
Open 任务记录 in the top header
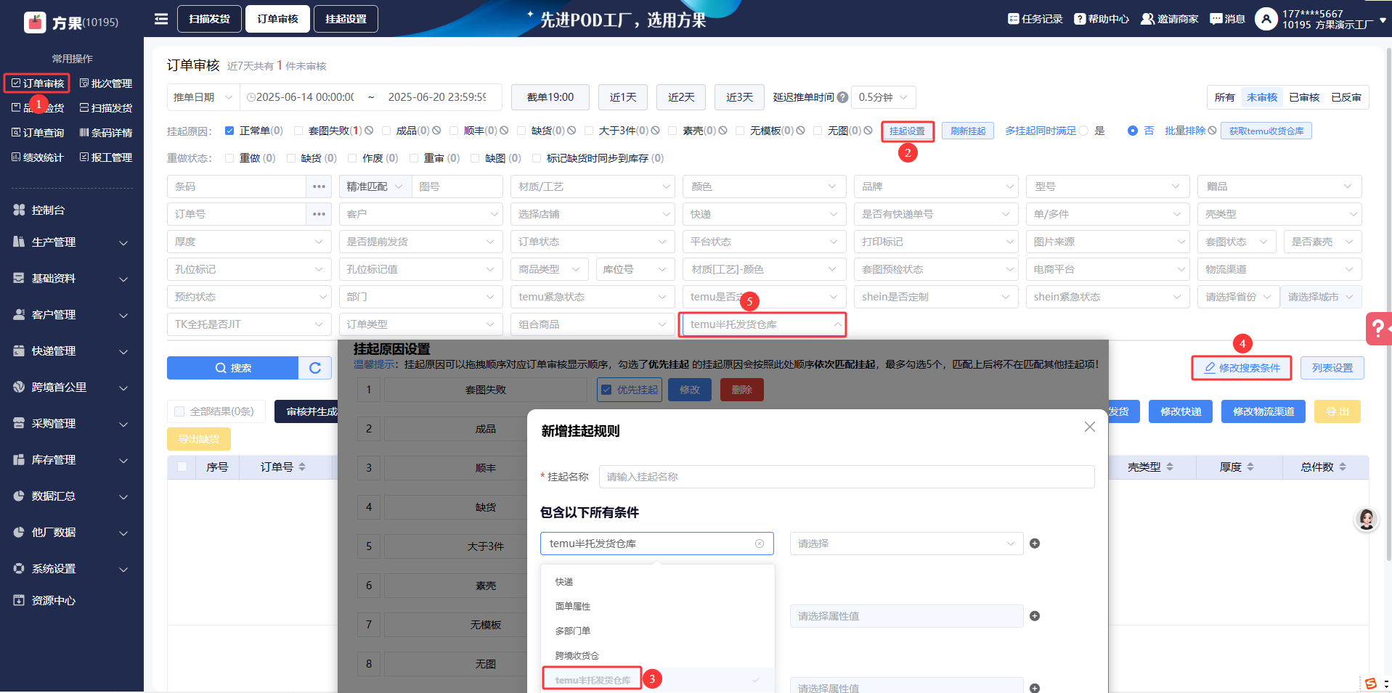tap(1035, 19)
